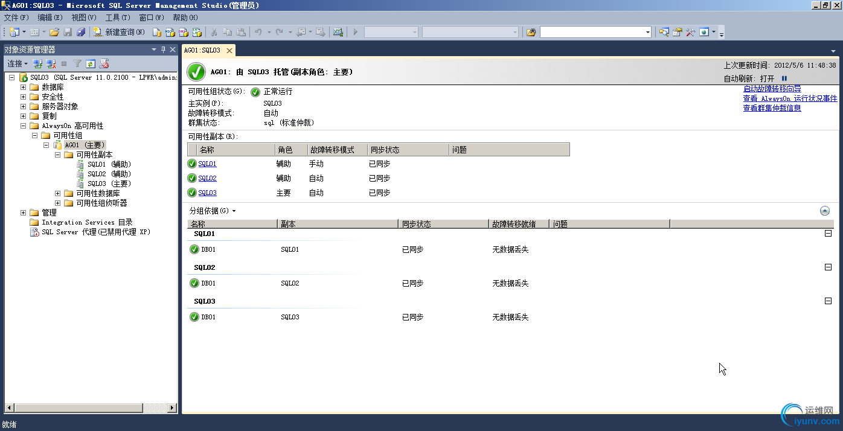Open SQL02 replica link in table
Image resolution: width=843 pixels, height=431 pixels.
pyautogui.click(x=207, y=178)
